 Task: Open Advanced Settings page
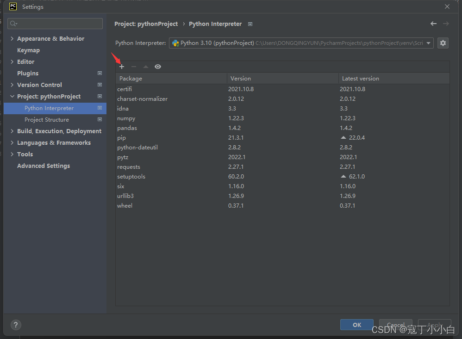[x=44, y=166]
